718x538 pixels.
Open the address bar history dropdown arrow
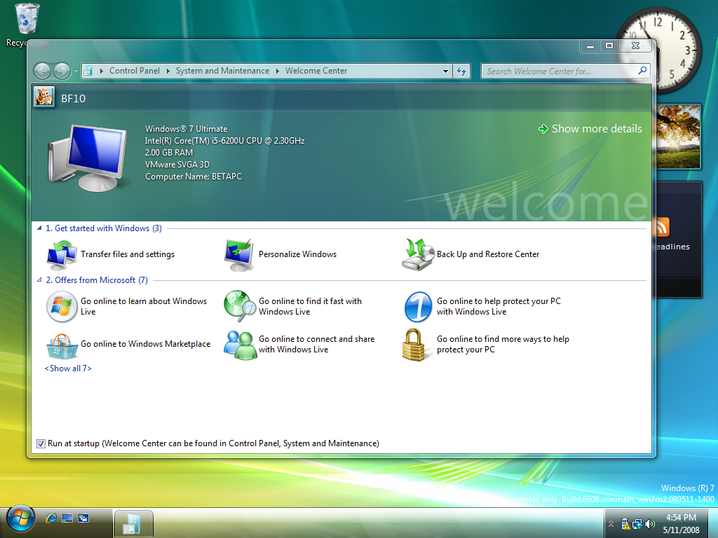point(445,71)
